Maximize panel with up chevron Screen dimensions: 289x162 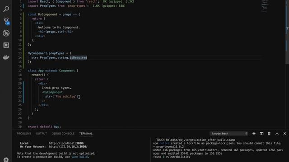tap(277, 134)
